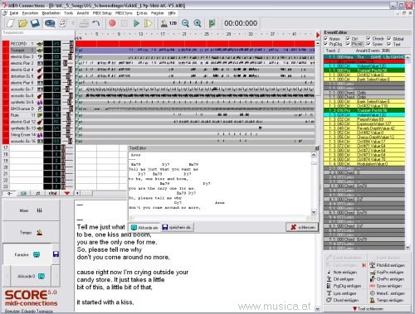
Task: Click 'Tool schliessen' at panel bottom
Action: [368, 309]
